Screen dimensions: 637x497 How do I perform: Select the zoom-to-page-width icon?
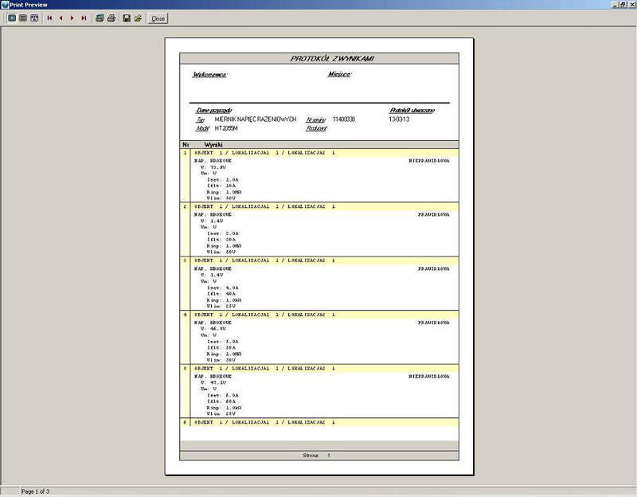point(34,18)
